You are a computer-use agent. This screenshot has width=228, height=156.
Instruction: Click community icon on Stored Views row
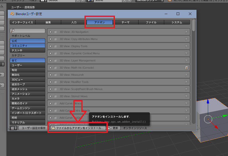point(187,96)
